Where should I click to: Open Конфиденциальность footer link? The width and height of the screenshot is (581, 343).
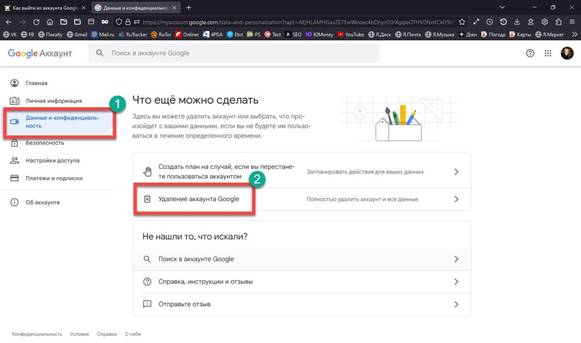(37, 334)
